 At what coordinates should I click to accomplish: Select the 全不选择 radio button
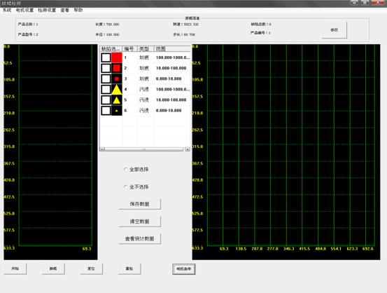(125, 187)
